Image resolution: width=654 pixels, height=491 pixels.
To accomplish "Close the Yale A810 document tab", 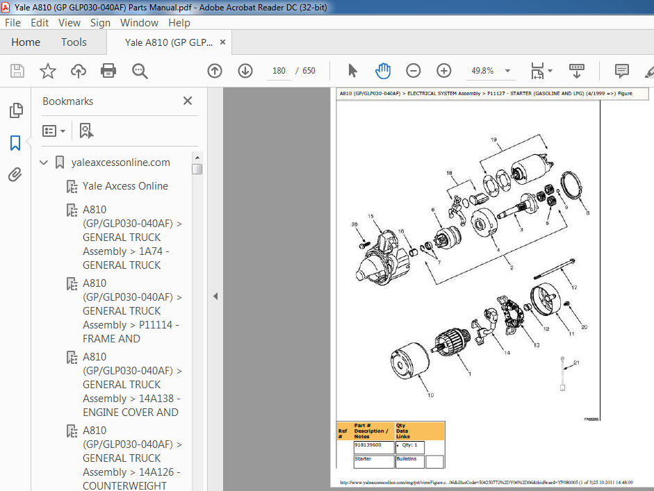I will (x=222, y=42).
